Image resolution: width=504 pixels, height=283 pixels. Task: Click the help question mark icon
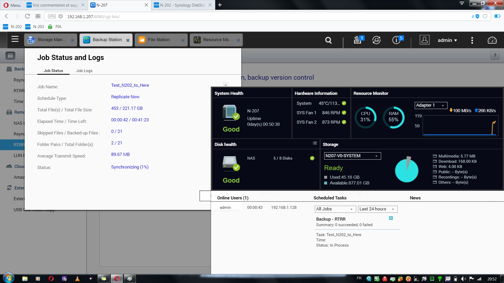coord(495,56)
